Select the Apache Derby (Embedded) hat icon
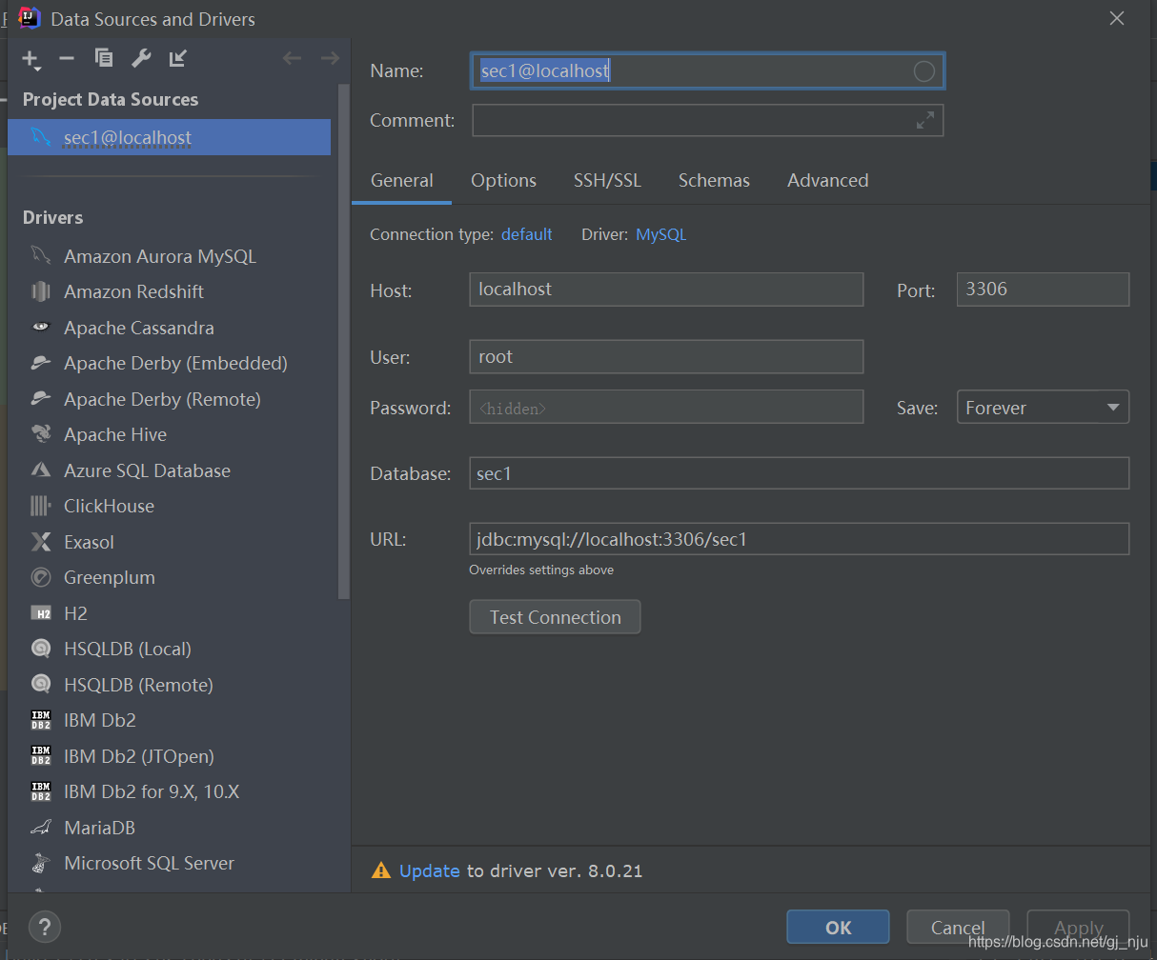Screen dimensions: 1157x960 click(40, 363)
